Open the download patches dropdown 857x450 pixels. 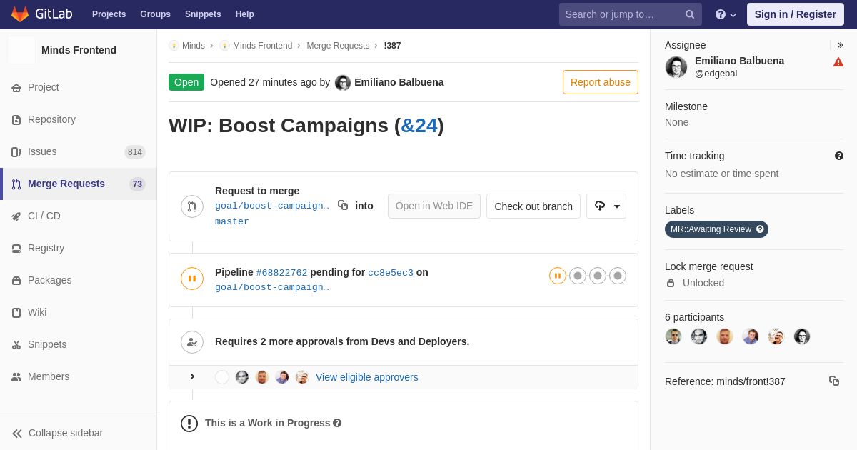click(606, 206)
